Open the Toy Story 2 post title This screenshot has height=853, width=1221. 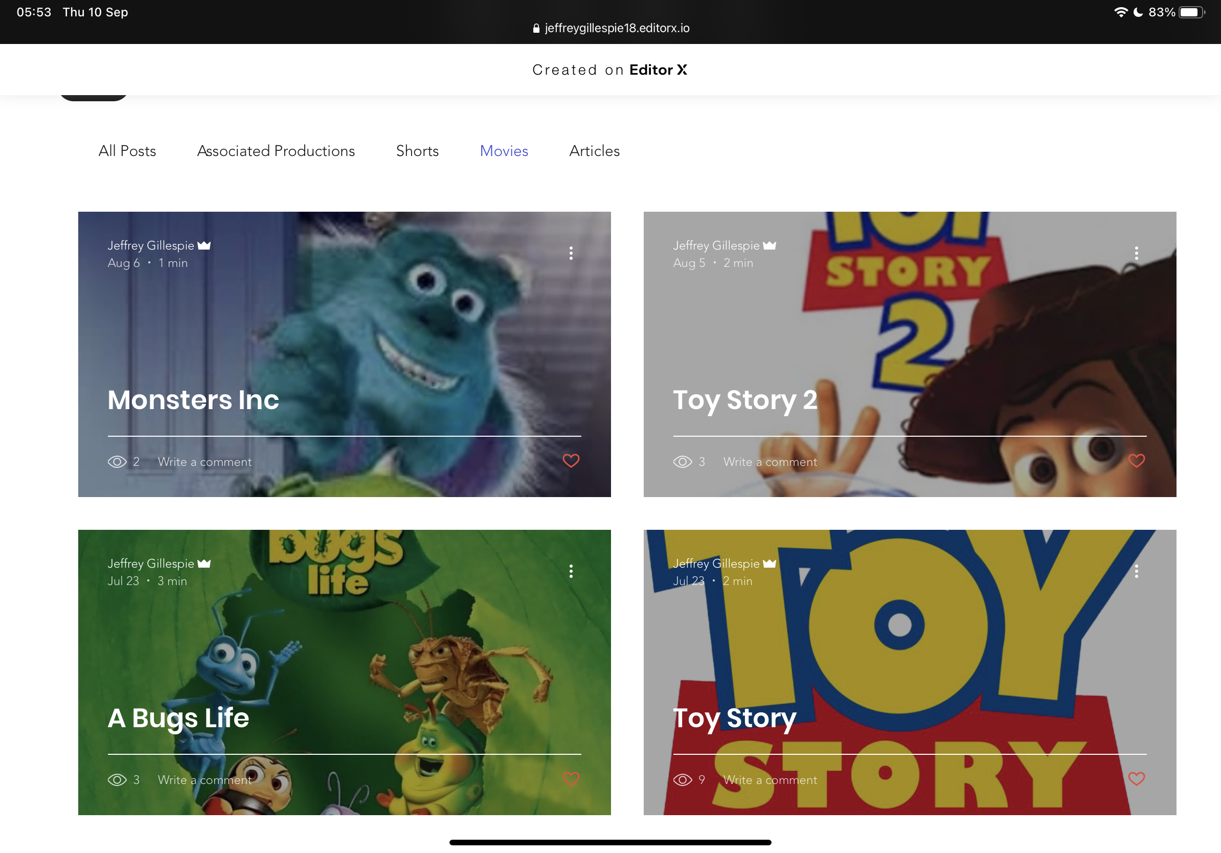[x=745, y=400]
